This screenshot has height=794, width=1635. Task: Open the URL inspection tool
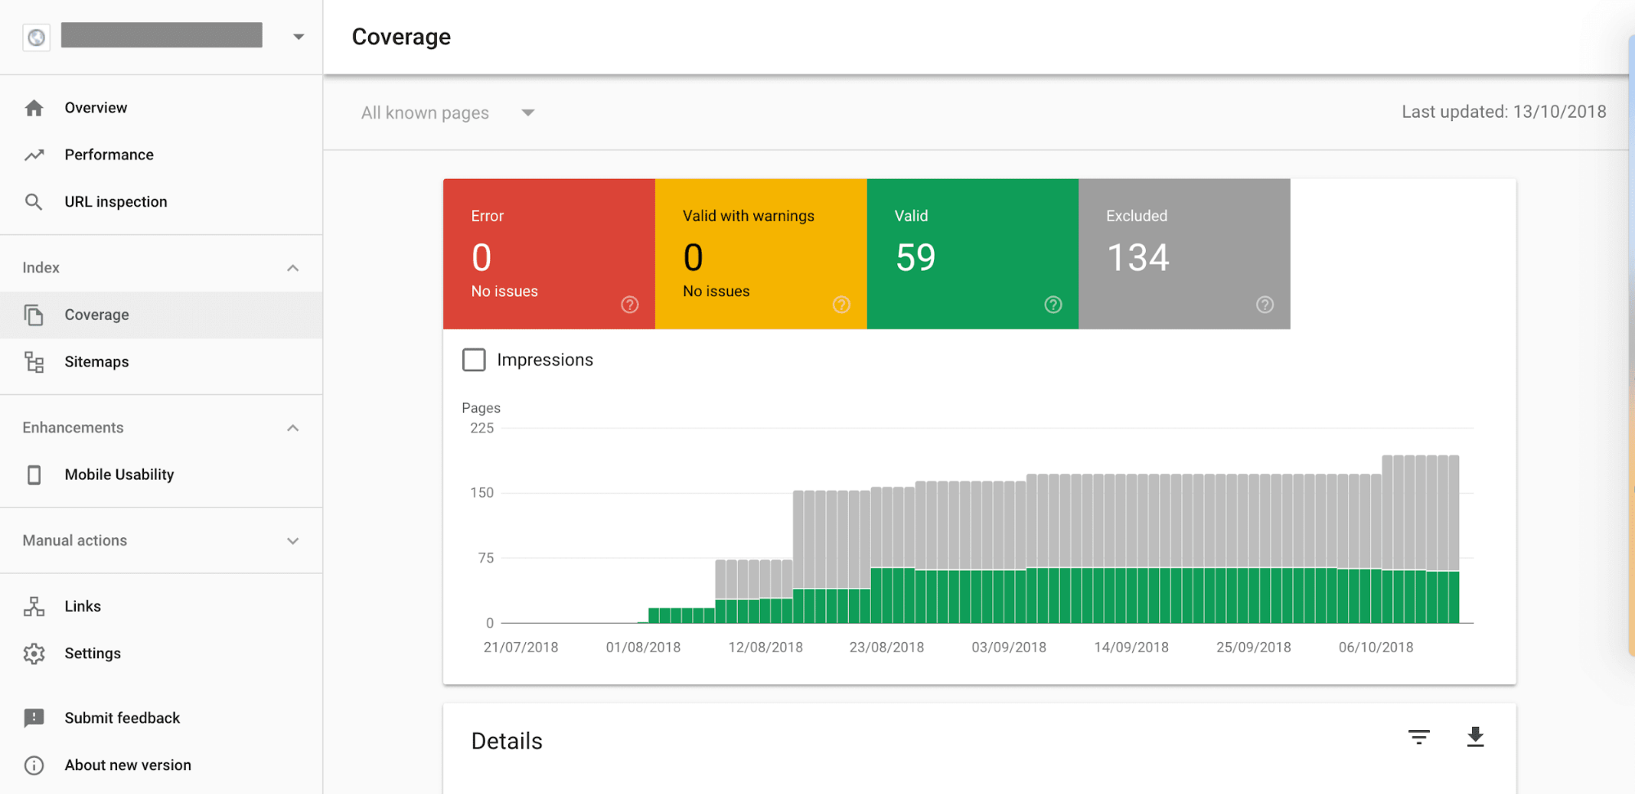(x=115, y=201)
